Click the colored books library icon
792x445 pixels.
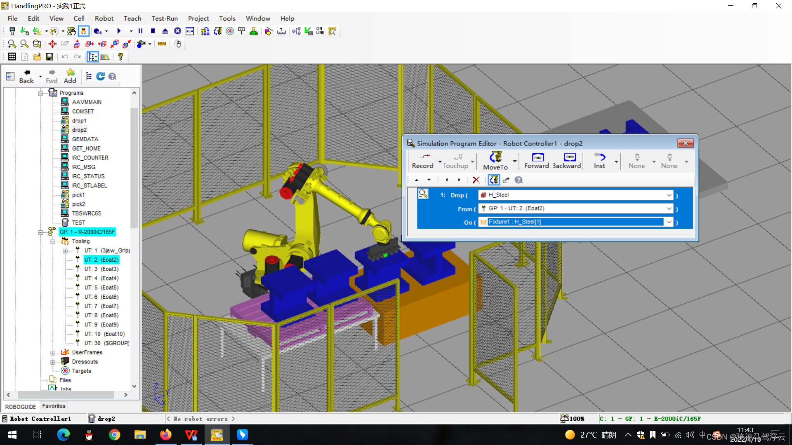pos(105,57)
